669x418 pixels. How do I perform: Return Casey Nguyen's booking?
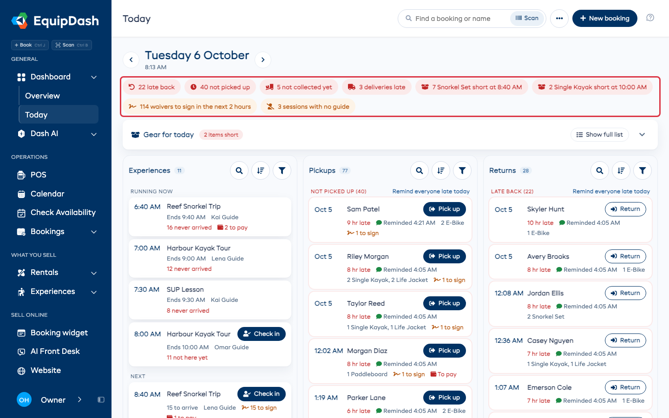coord(625,340)
